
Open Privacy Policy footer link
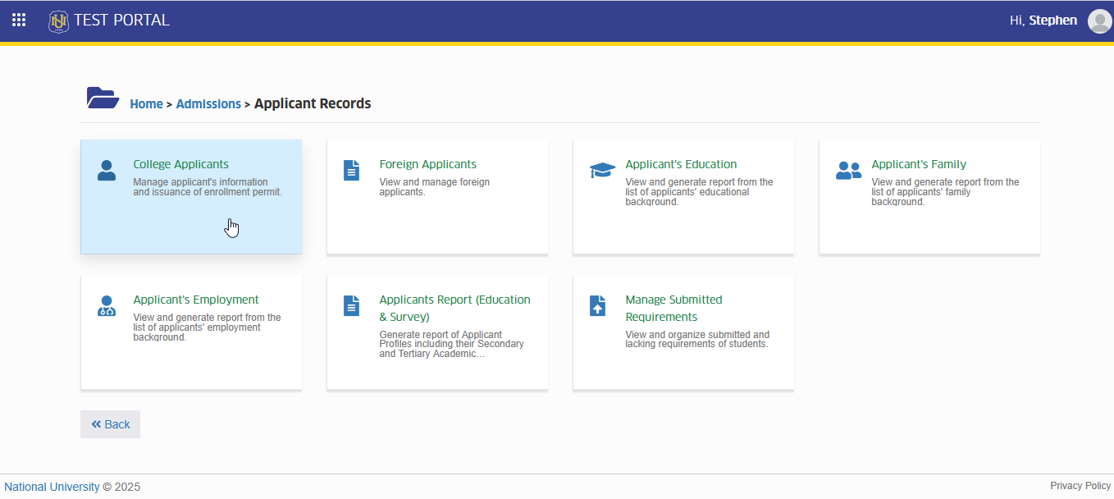pos(1080,486)
